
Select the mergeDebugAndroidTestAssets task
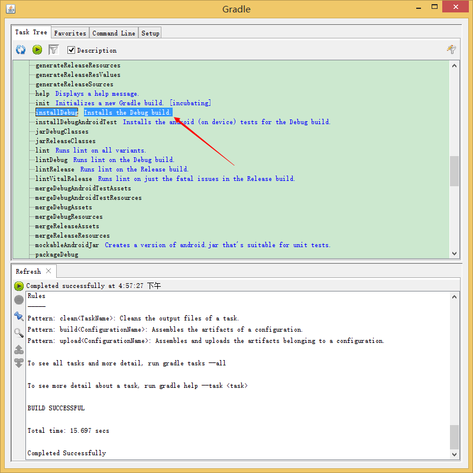click(x=83, y=188)
